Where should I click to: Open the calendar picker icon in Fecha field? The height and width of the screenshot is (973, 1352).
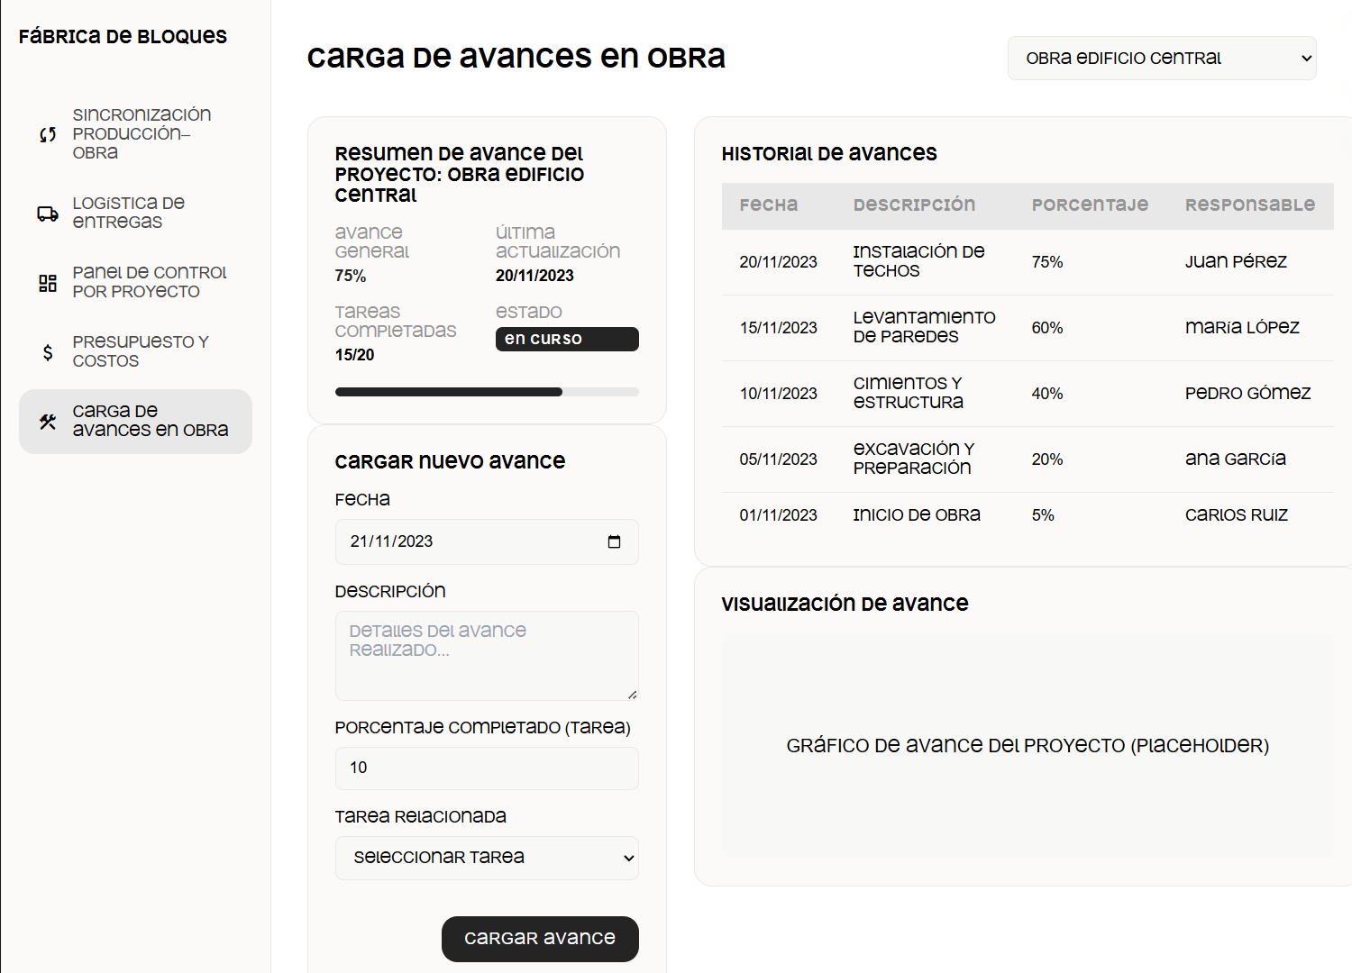[614, 541]
